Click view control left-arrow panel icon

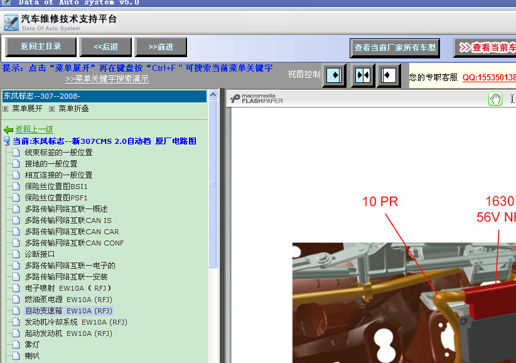[x=389, y=75]
